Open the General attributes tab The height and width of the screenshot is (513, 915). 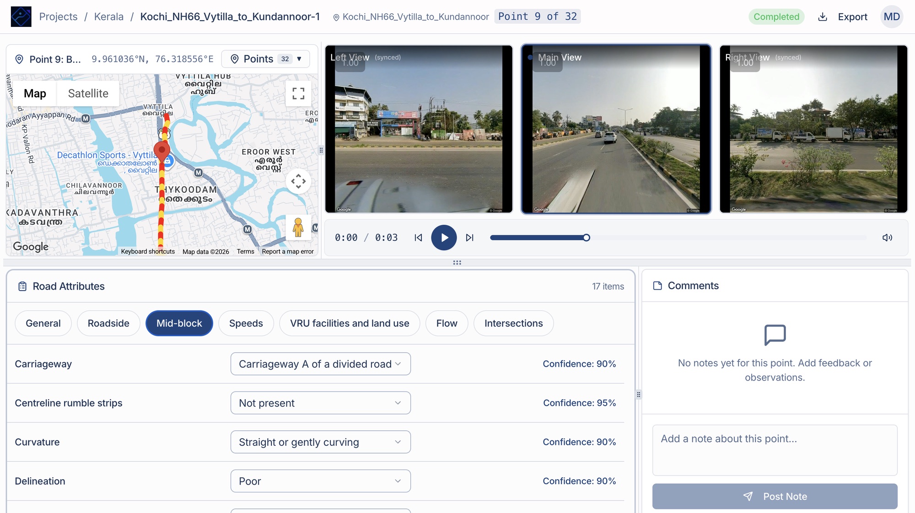tap(43, 323)
